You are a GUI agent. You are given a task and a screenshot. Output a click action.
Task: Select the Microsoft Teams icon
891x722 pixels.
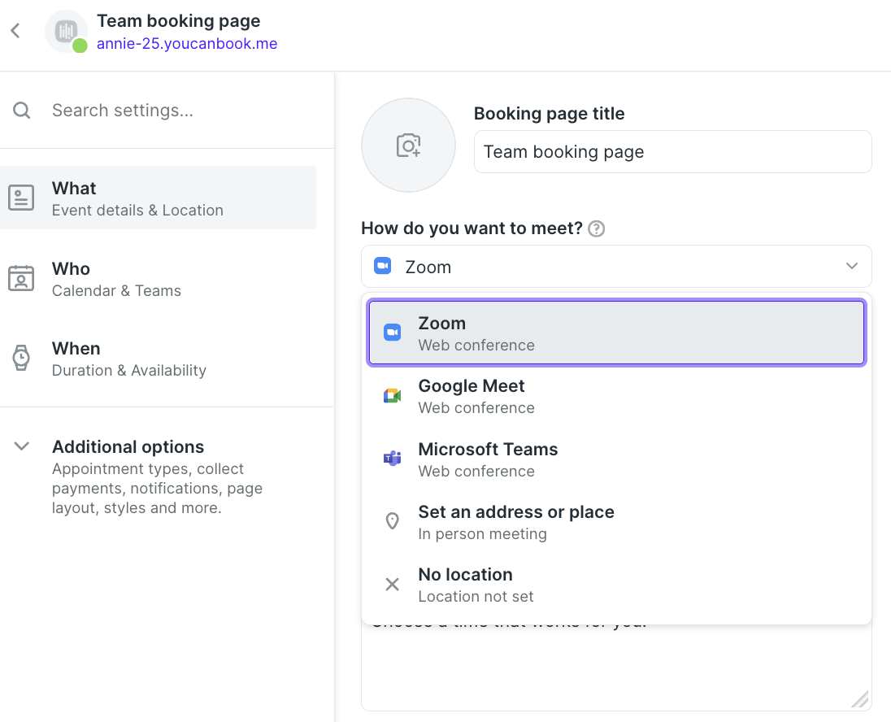[x=393, y=458]
